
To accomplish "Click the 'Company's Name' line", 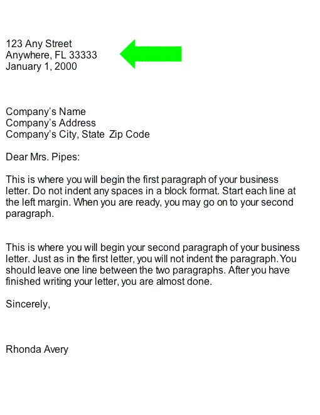I will (x=46, y=112).
